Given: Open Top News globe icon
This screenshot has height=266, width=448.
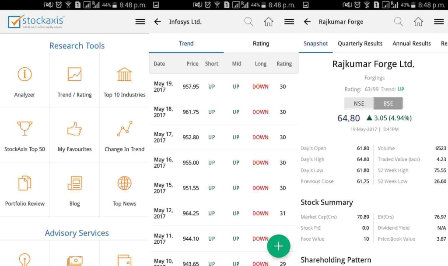Looking at the screenshot, I should 124,183.
